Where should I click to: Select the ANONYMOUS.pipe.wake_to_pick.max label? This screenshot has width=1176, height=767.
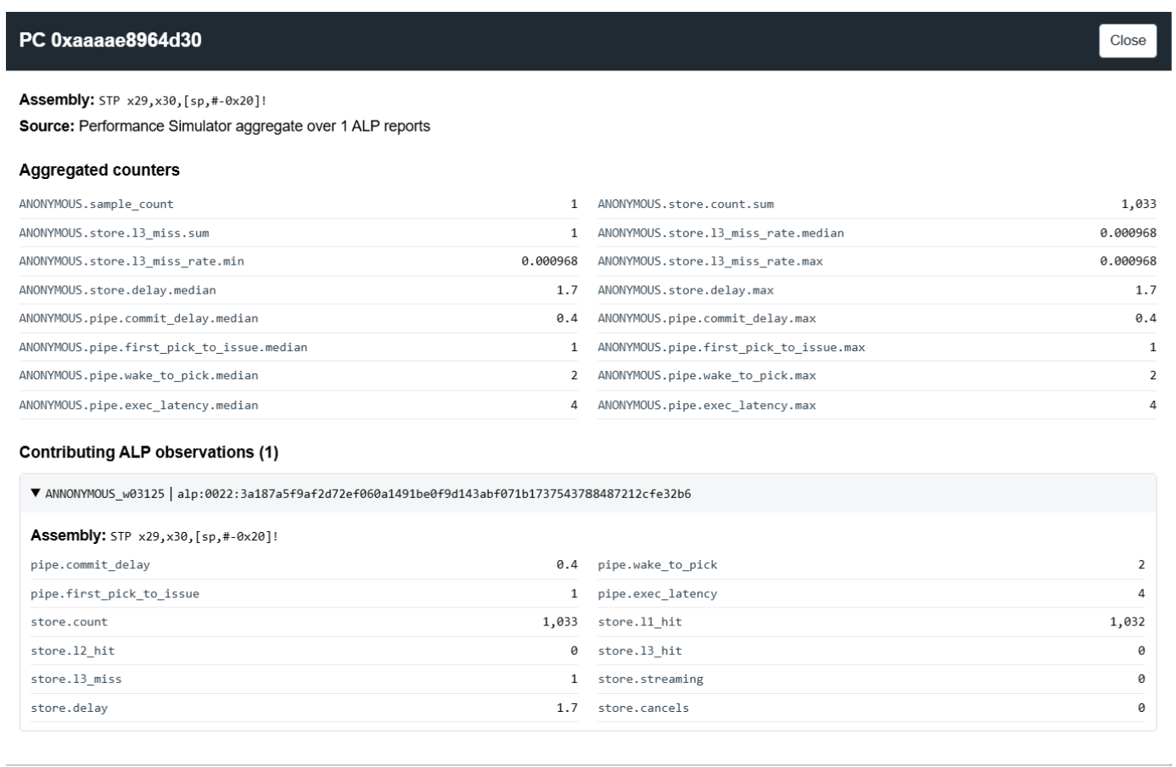[707, 375]
